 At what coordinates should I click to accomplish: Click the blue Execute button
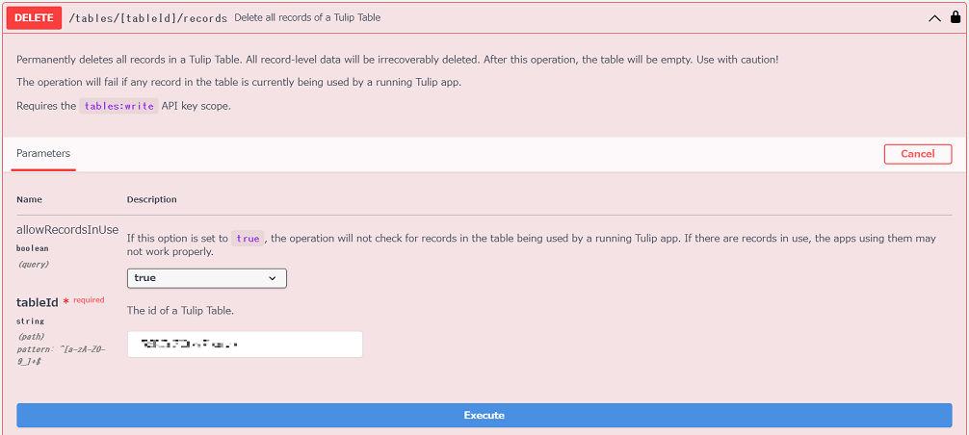click(484, 415)
